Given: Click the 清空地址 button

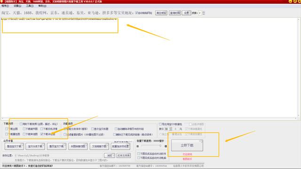Looking at the screenshot, I should pos(161,13).
